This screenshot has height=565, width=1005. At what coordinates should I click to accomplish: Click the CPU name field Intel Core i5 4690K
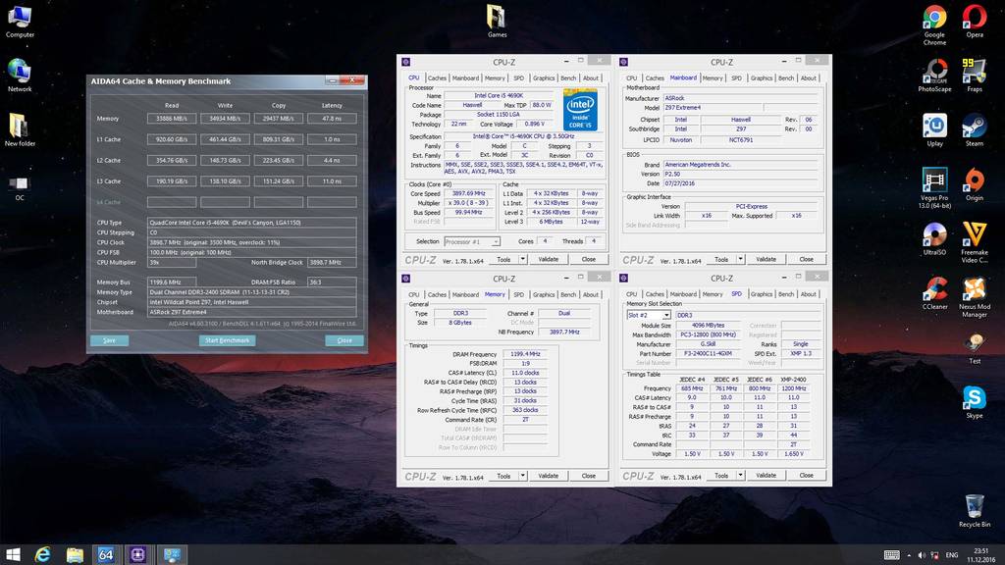[498, 95]
